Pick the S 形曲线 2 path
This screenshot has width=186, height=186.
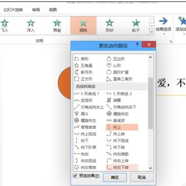119,94
